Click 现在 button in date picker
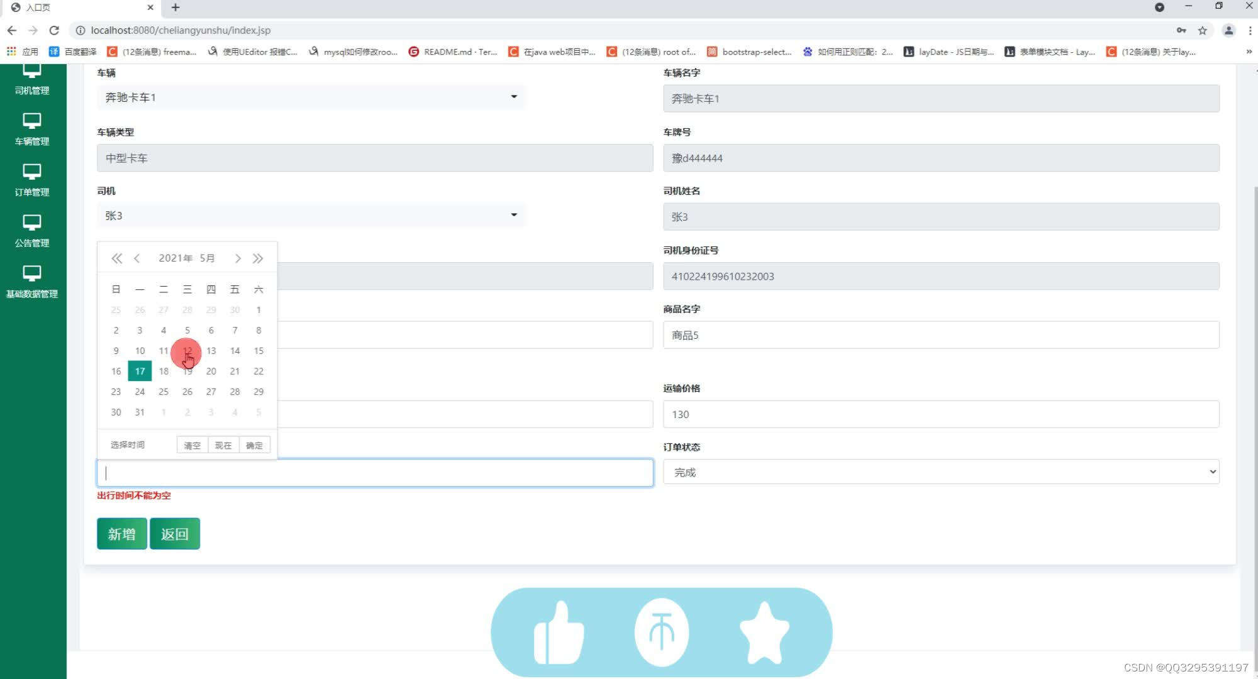1258x679 pixels. [x=223, y=445]
